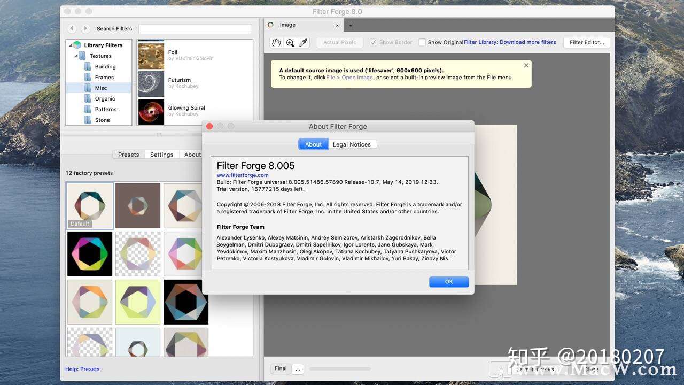Click the '12 factory presets' label
The height and width of the screenshot is (385, 684).
(x=89, y=173)
